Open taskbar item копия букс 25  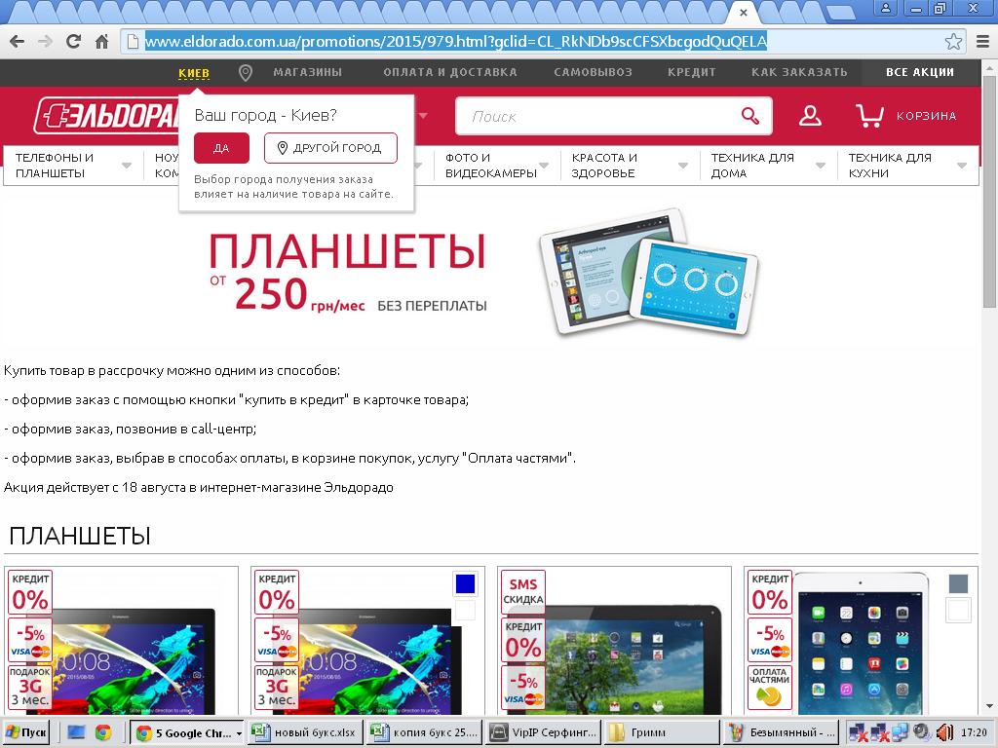(425, 732)
